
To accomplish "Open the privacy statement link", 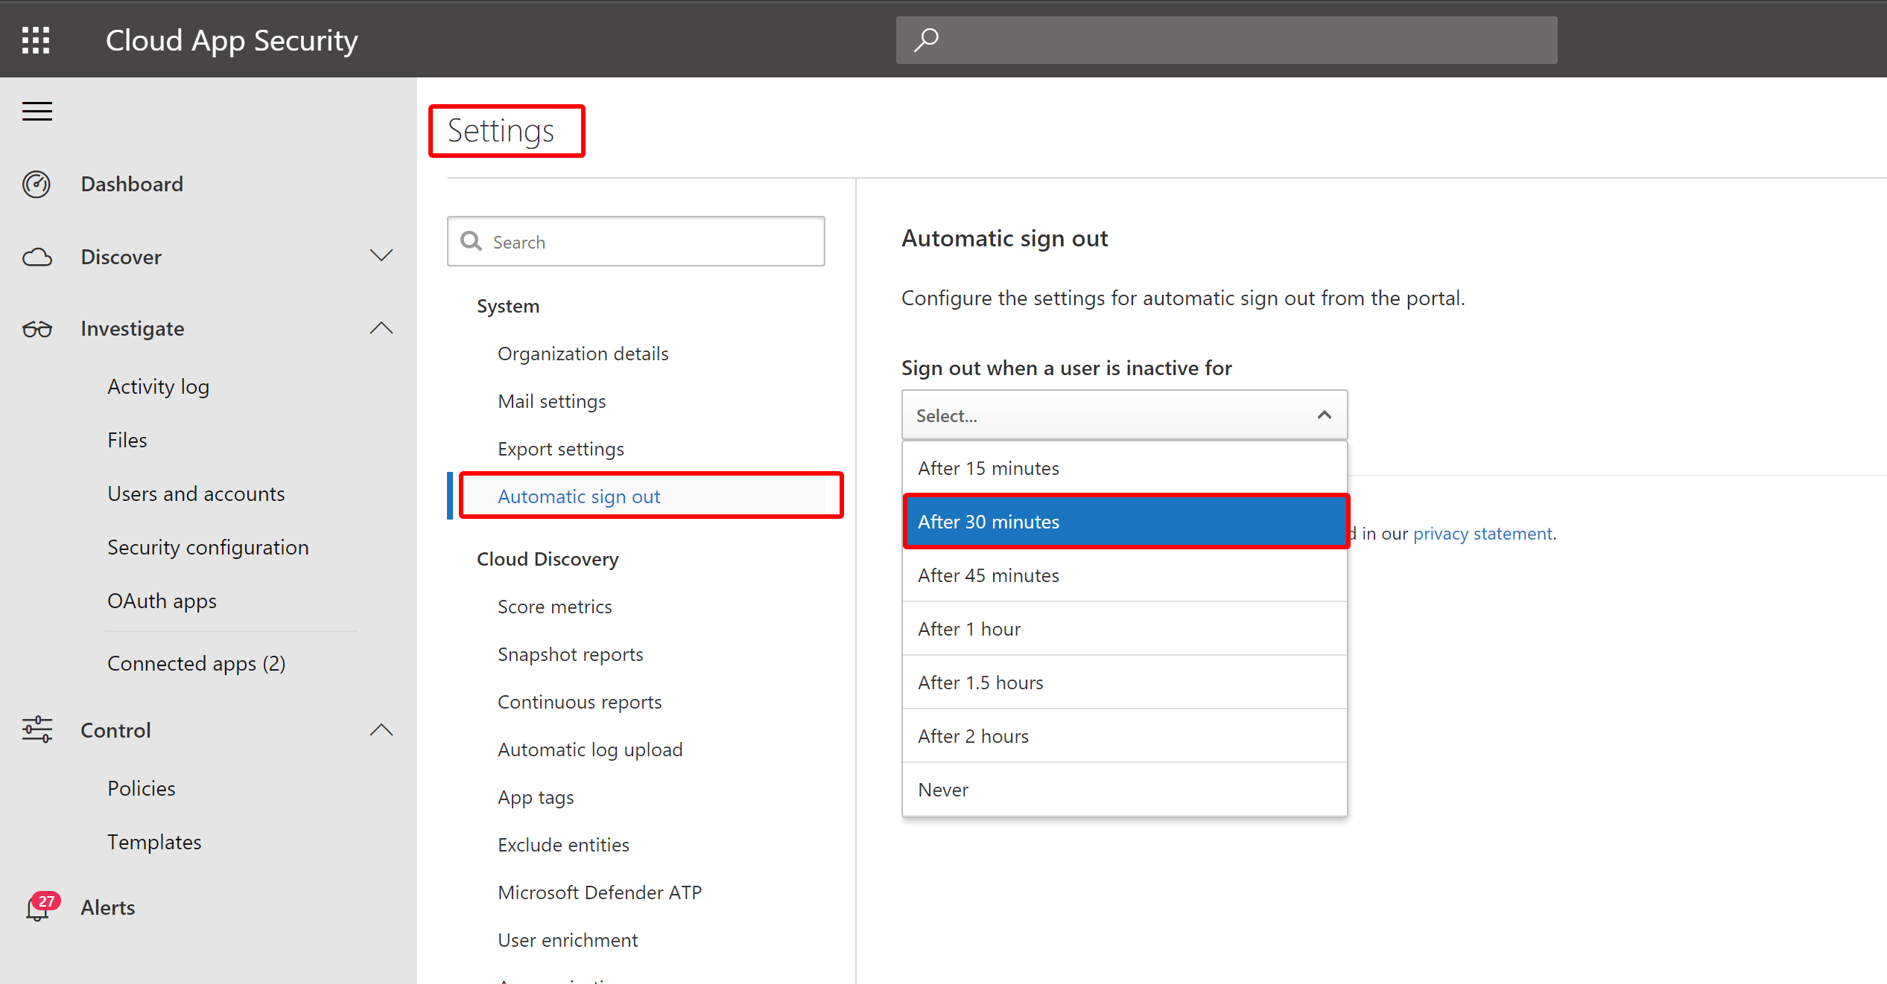I will [x=1482, y=534].
